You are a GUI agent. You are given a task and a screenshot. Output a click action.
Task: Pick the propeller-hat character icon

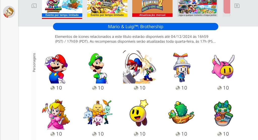coord(181,67)
